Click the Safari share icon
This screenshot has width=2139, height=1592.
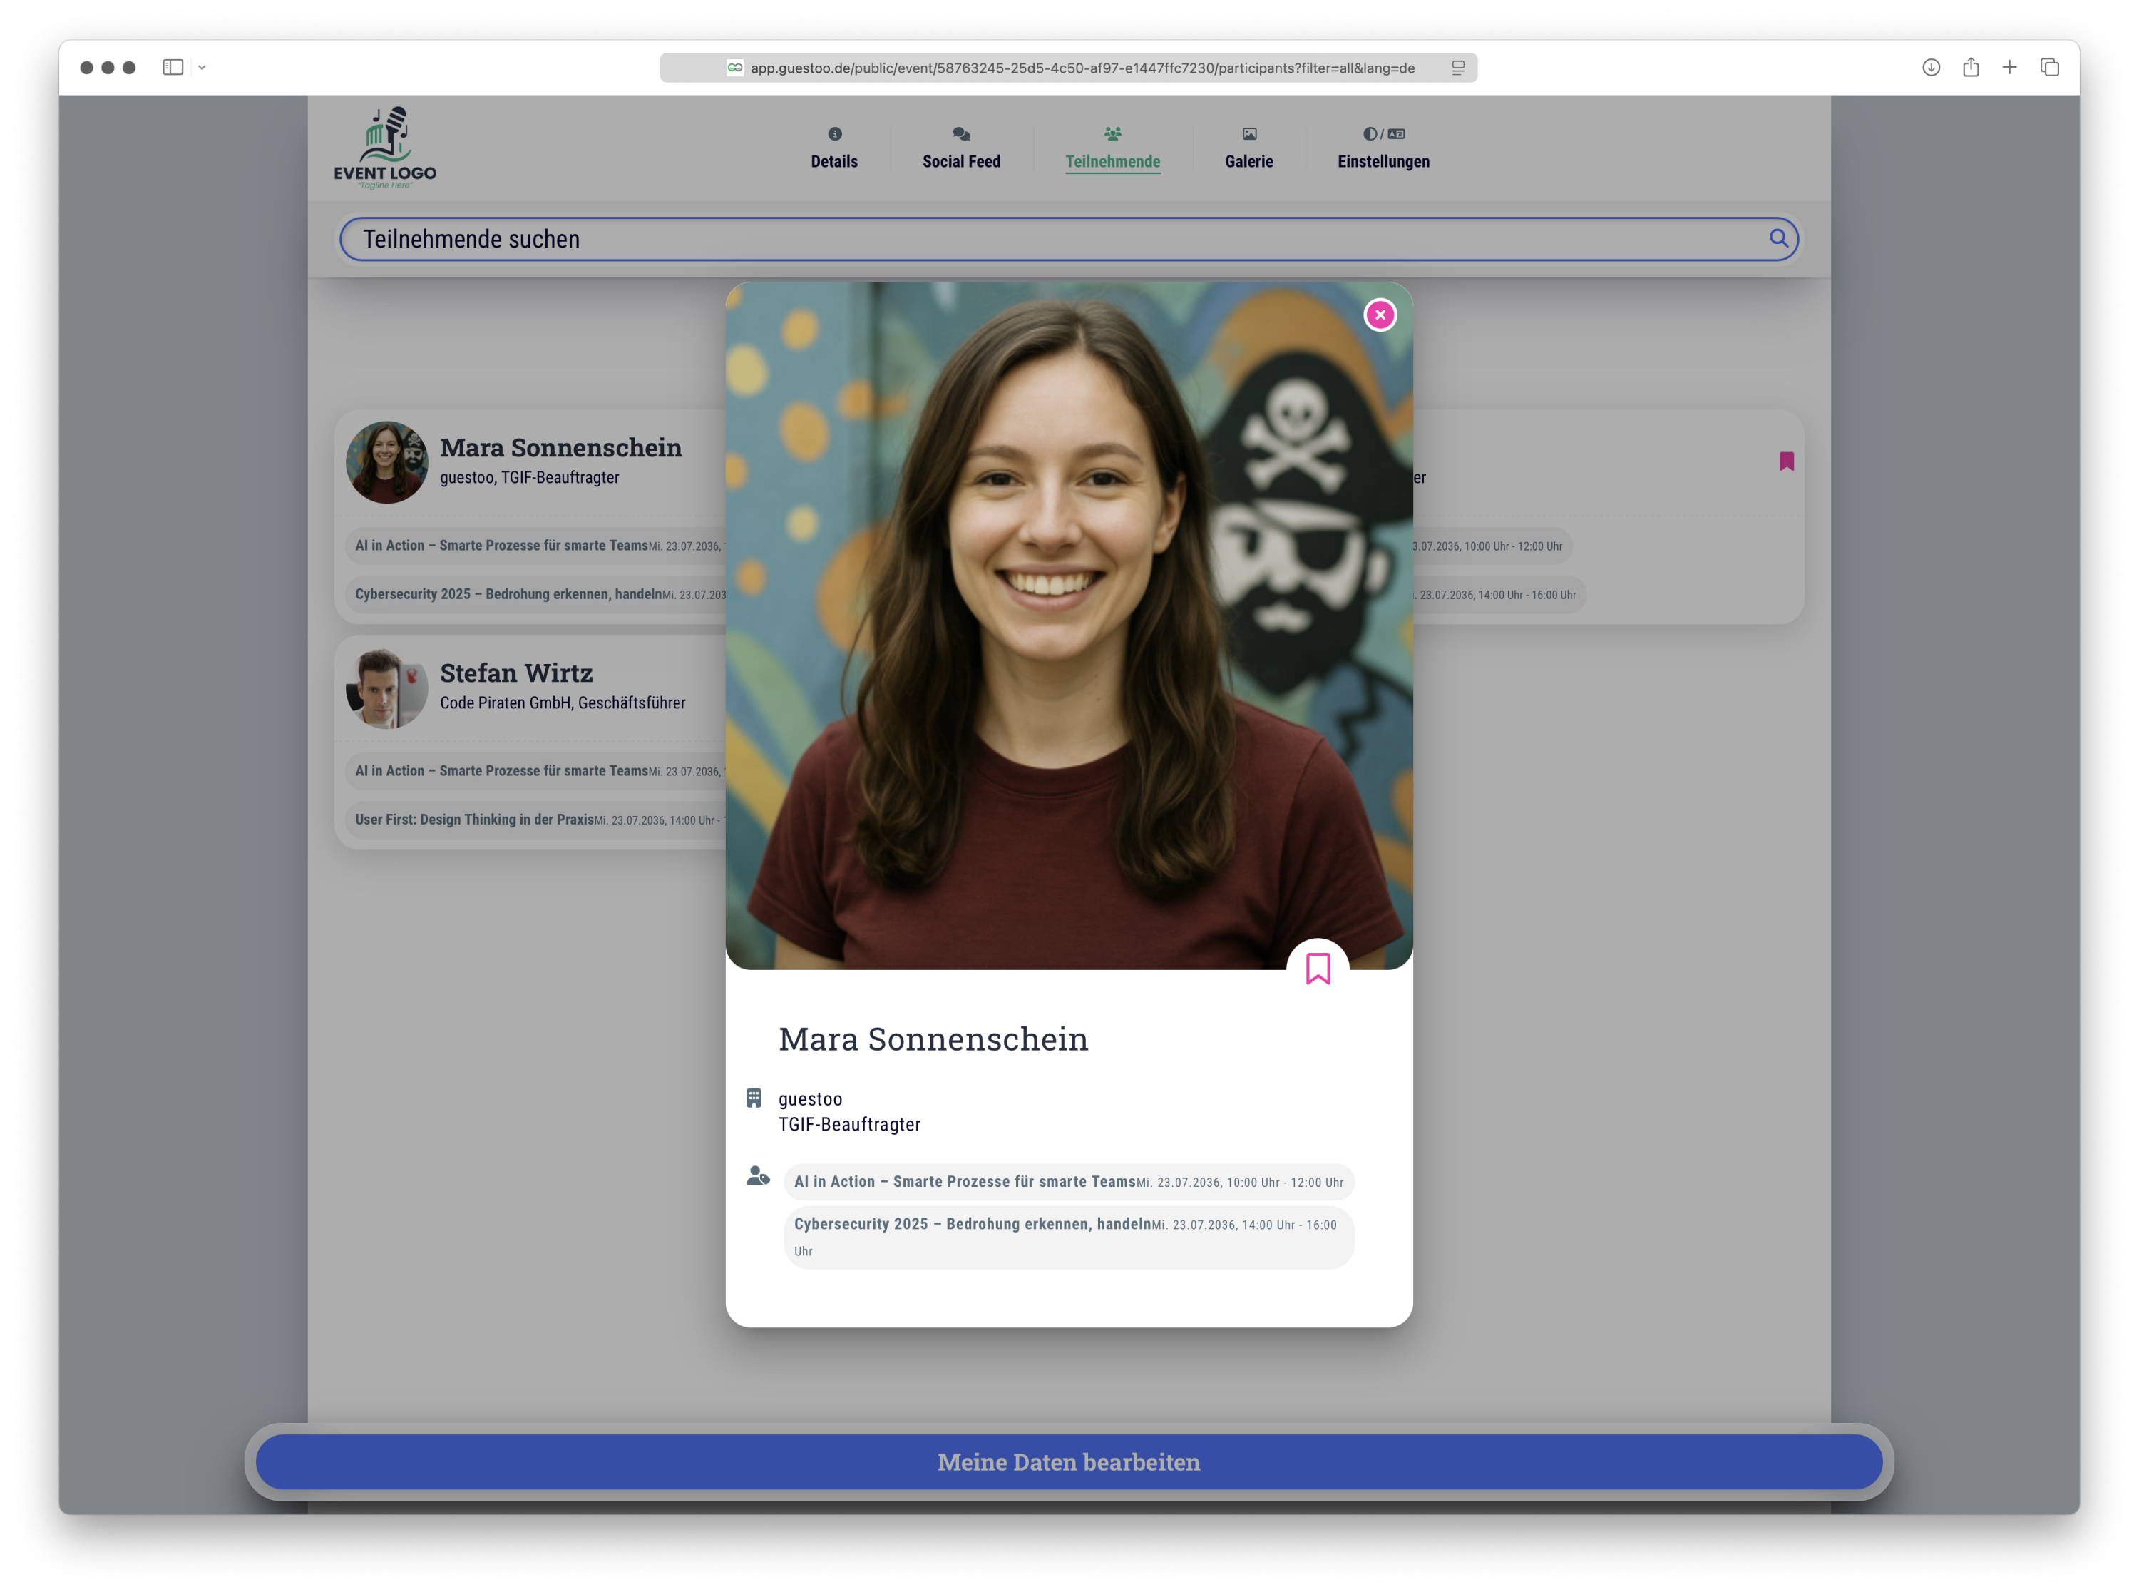[x=1971, y=68]
